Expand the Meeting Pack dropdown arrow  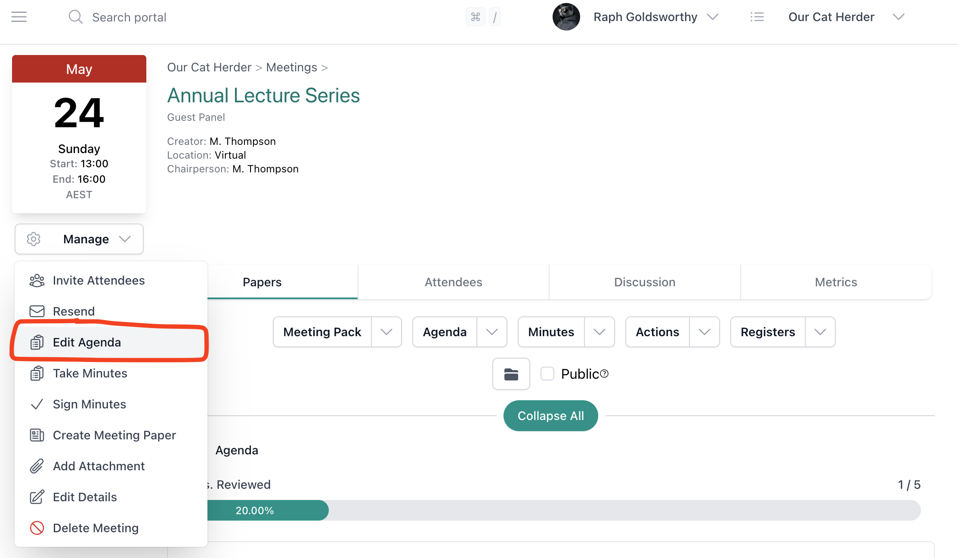click(x=386, y=332)
